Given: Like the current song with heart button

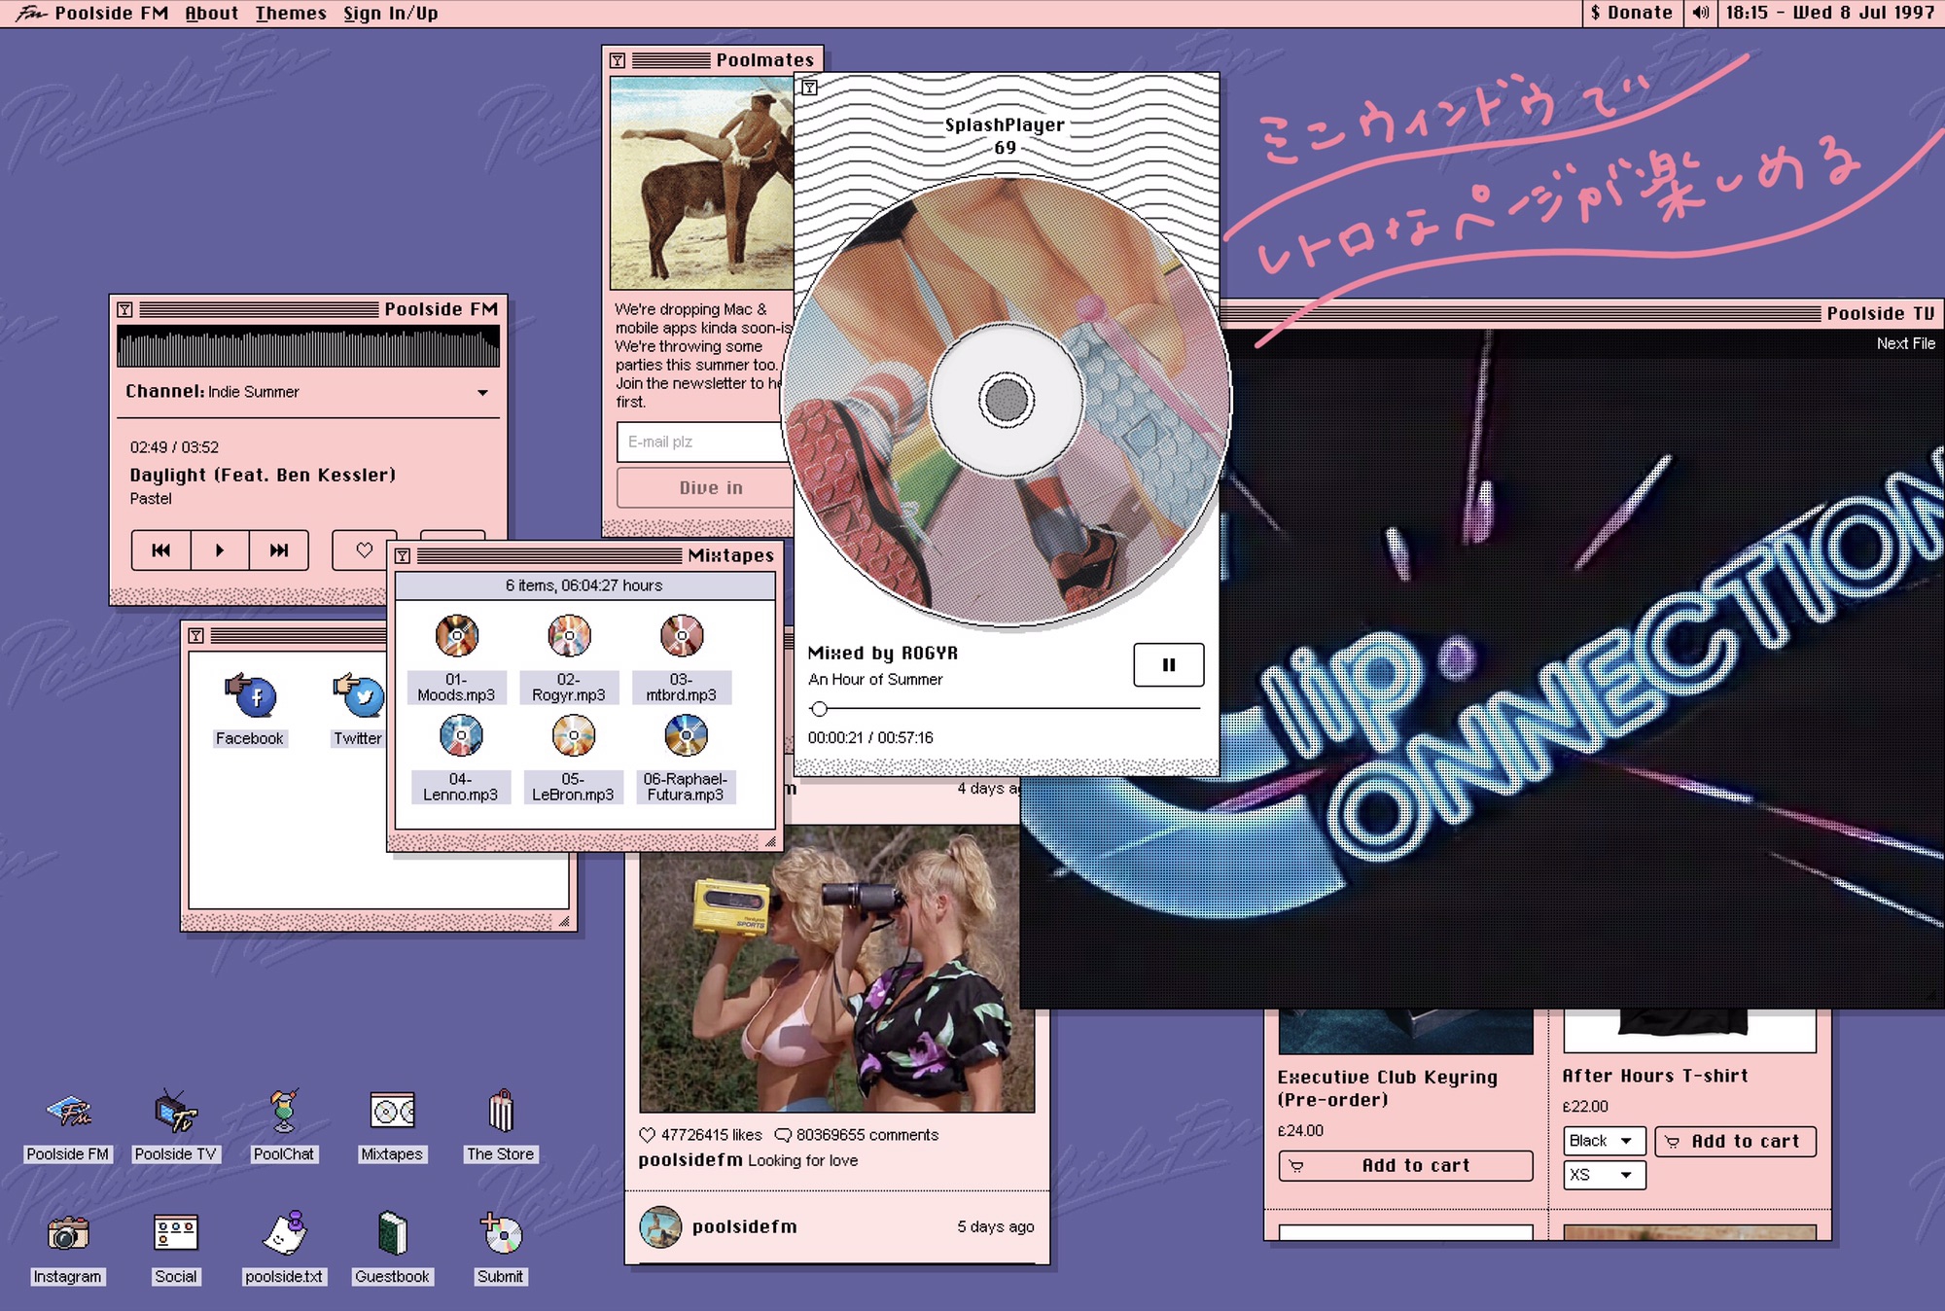Looking at the screenshot, I should point(363,550).
